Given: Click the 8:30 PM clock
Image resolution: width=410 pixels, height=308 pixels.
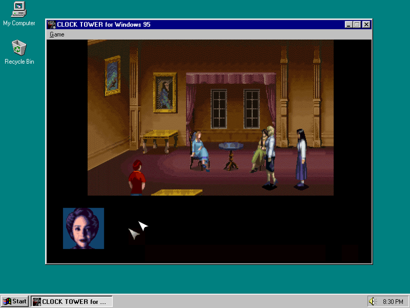Looking at the screenshot, I should click(393, 301).
